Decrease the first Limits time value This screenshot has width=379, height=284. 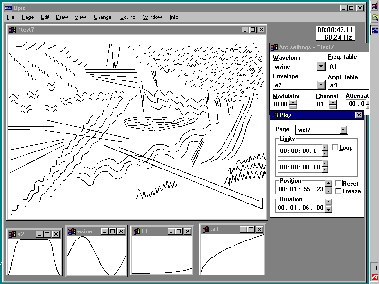click(325, 153)
